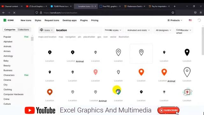Pick the map illustration with red pin
Image resolution: width=204 pixels, height=115 pixels.
(x=187, y=92)
